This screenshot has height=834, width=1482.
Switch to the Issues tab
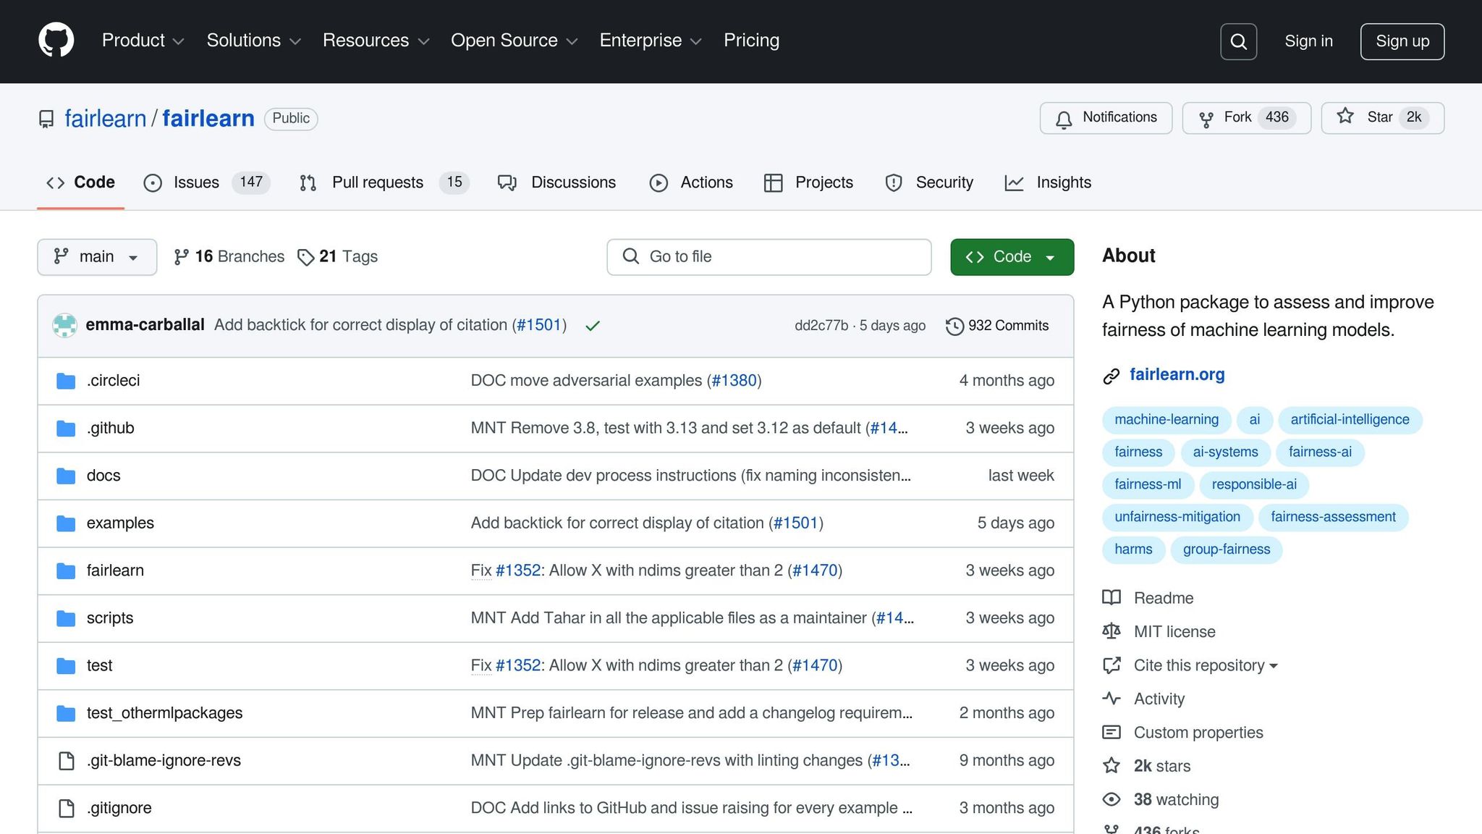[x=197, y=182]
